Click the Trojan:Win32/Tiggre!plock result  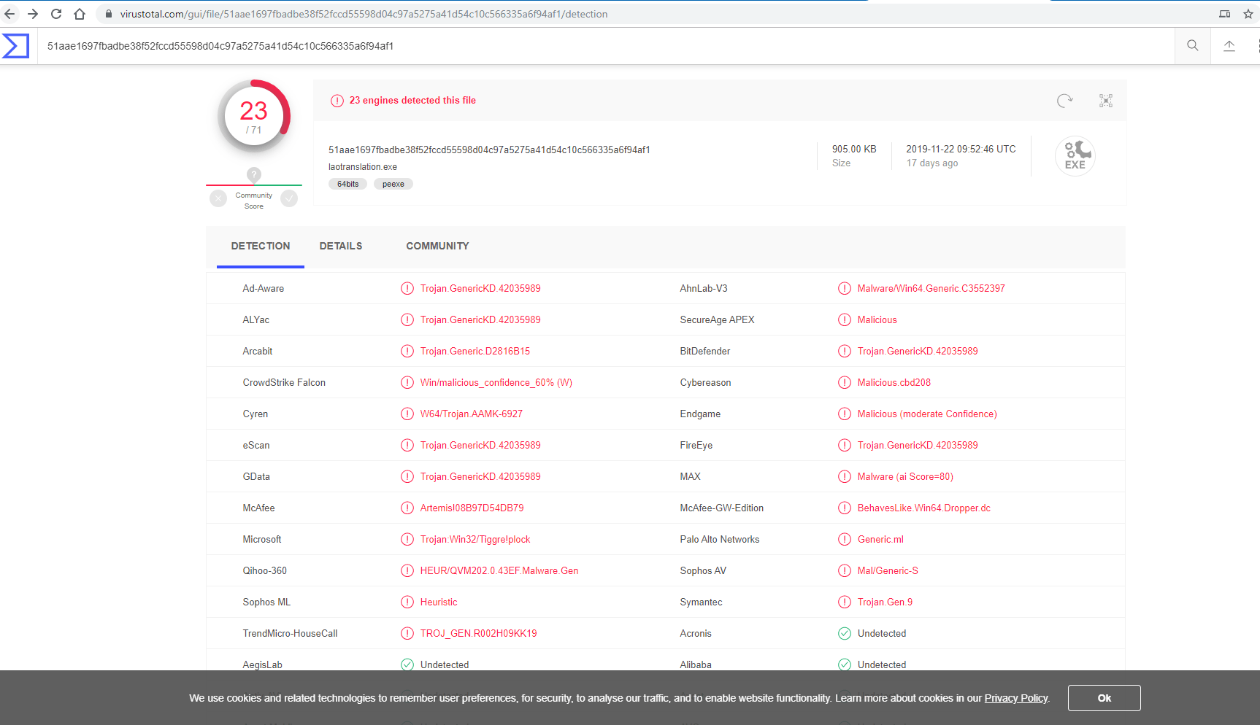click(475, 539)
